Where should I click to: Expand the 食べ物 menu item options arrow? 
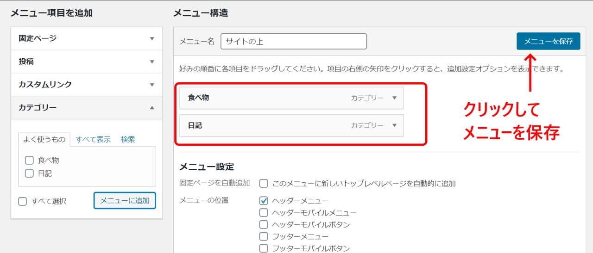tap(395, 98)
